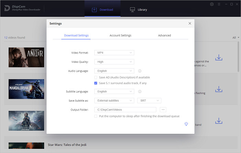
Task: Download The Mandalorian via its arrow icon
Action: coord(219,89)
